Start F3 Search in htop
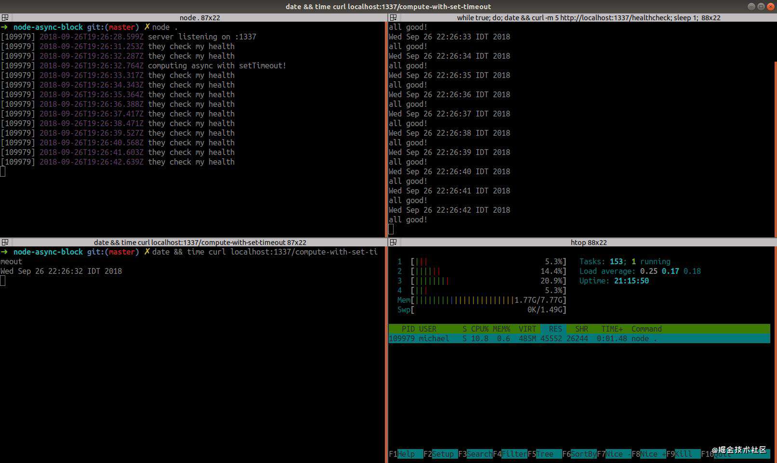 [x=475, y=454]
